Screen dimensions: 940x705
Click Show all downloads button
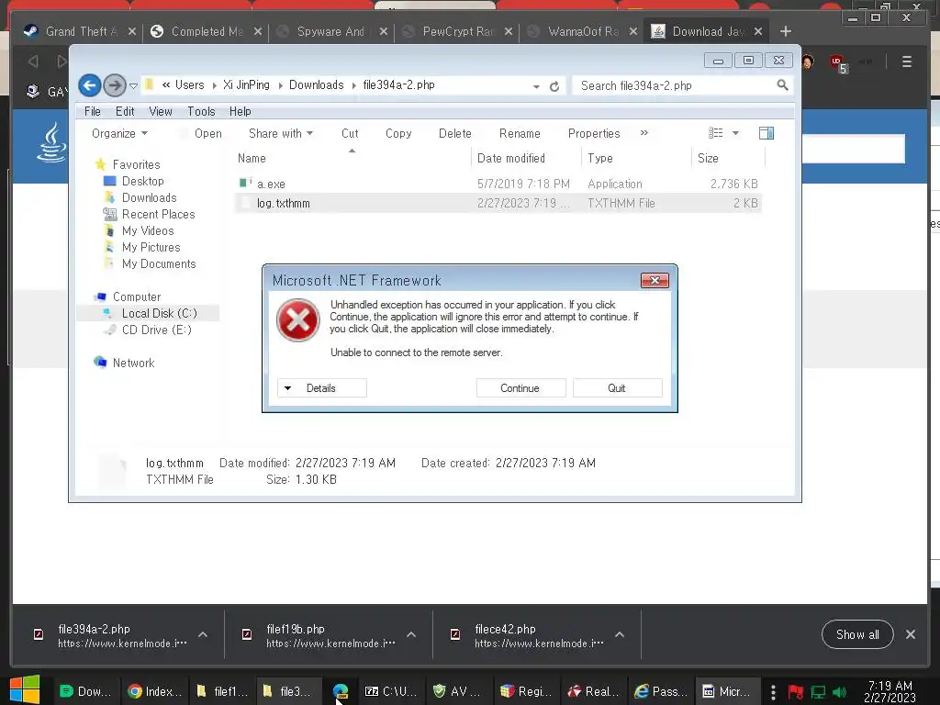coord(857,634)
